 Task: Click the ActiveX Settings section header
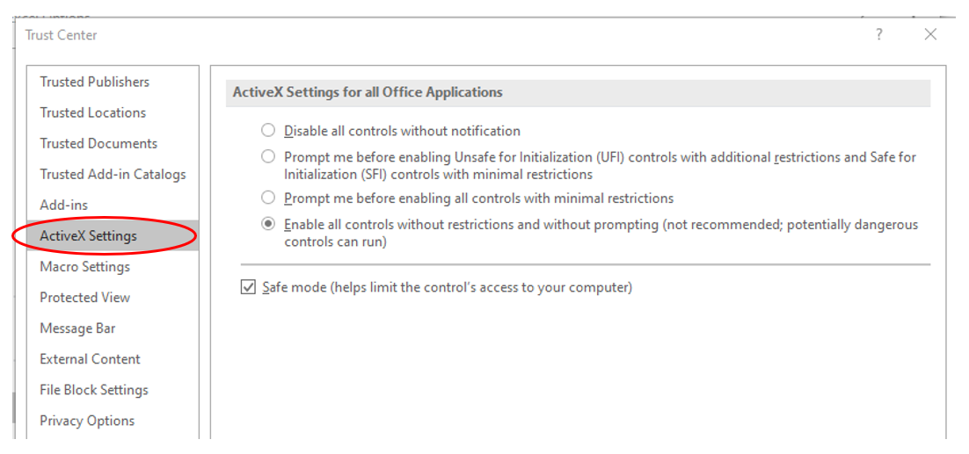point(368,92)
